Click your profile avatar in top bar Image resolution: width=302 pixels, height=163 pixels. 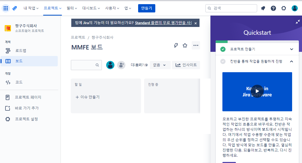coord(294,8)
